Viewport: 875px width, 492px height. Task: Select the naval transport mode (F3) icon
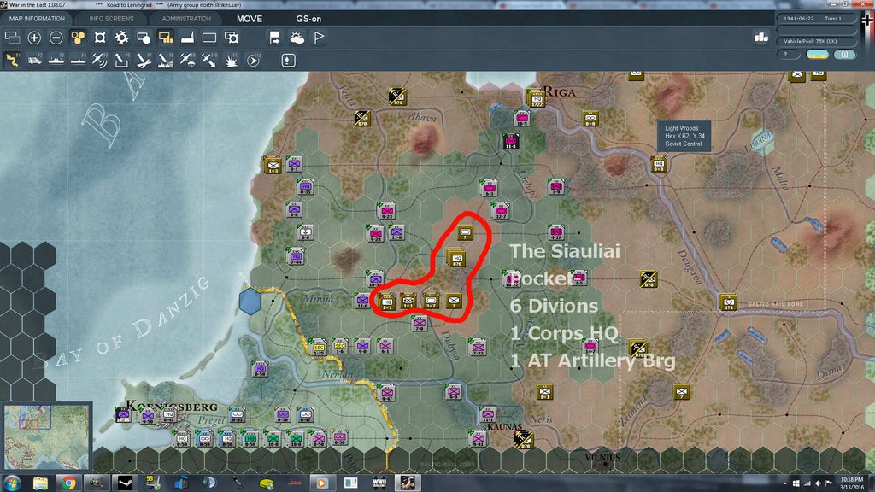[56, 60]
